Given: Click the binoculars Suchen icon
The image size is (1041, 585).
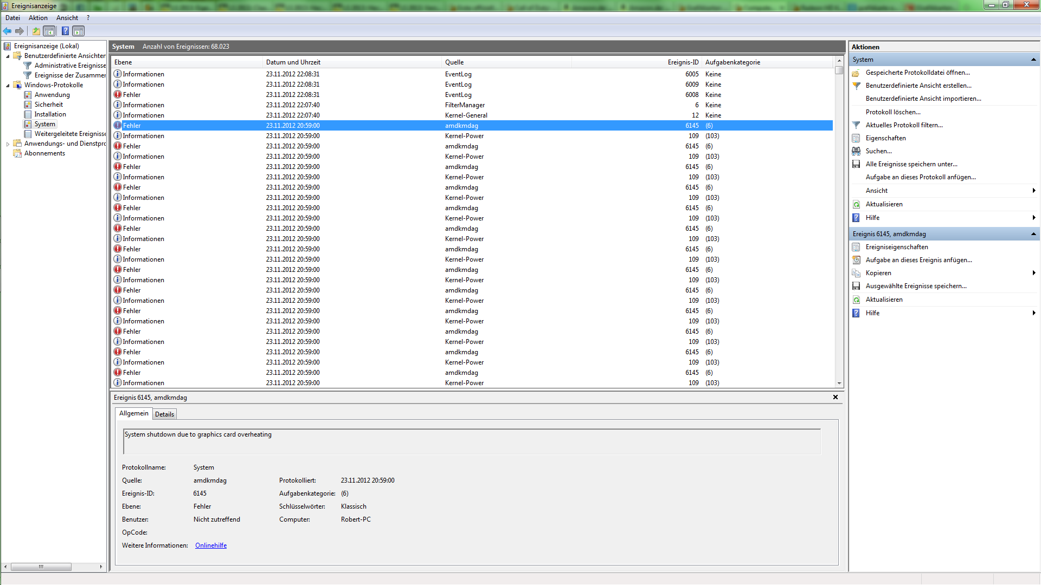Looking at the screenshot, I should click(856, 151).
